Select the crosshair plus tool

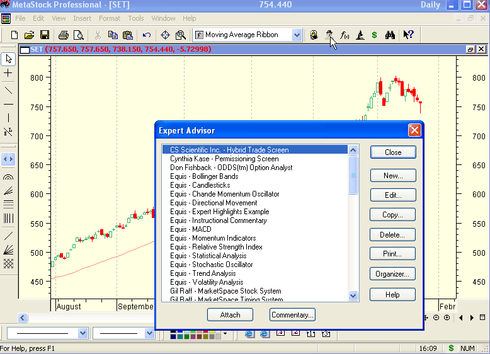8,73
